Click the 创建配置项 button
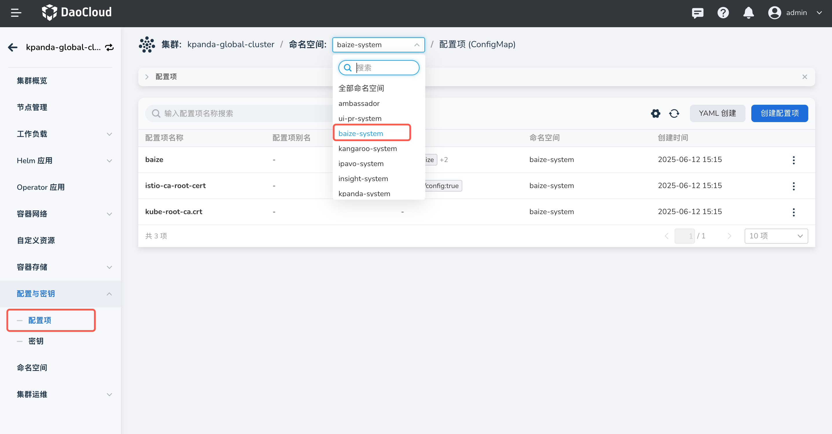 [779, 113]
